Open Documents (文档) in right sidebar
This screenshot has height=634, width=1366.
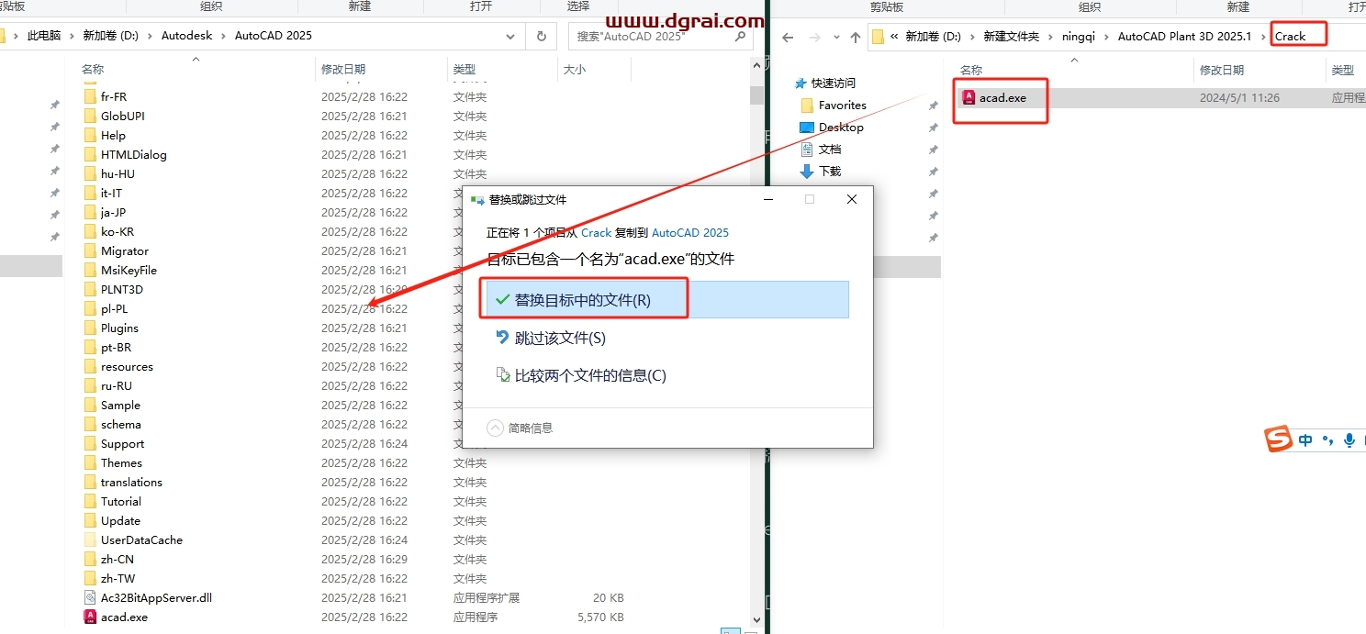(829, 149)
